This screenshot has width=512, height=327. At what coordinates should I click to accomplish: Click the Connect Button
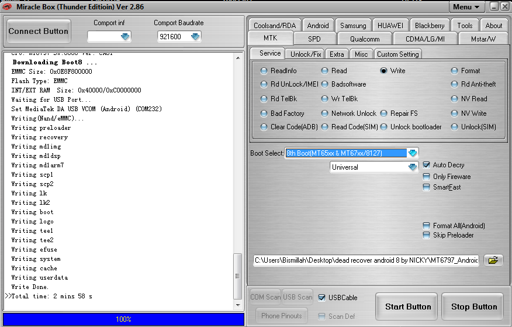pos(39,31)
